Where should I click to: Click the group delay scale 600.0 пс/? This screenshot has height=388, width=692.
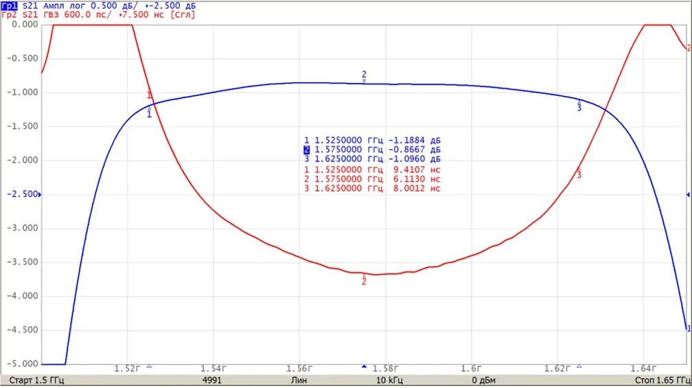(88, 14)
